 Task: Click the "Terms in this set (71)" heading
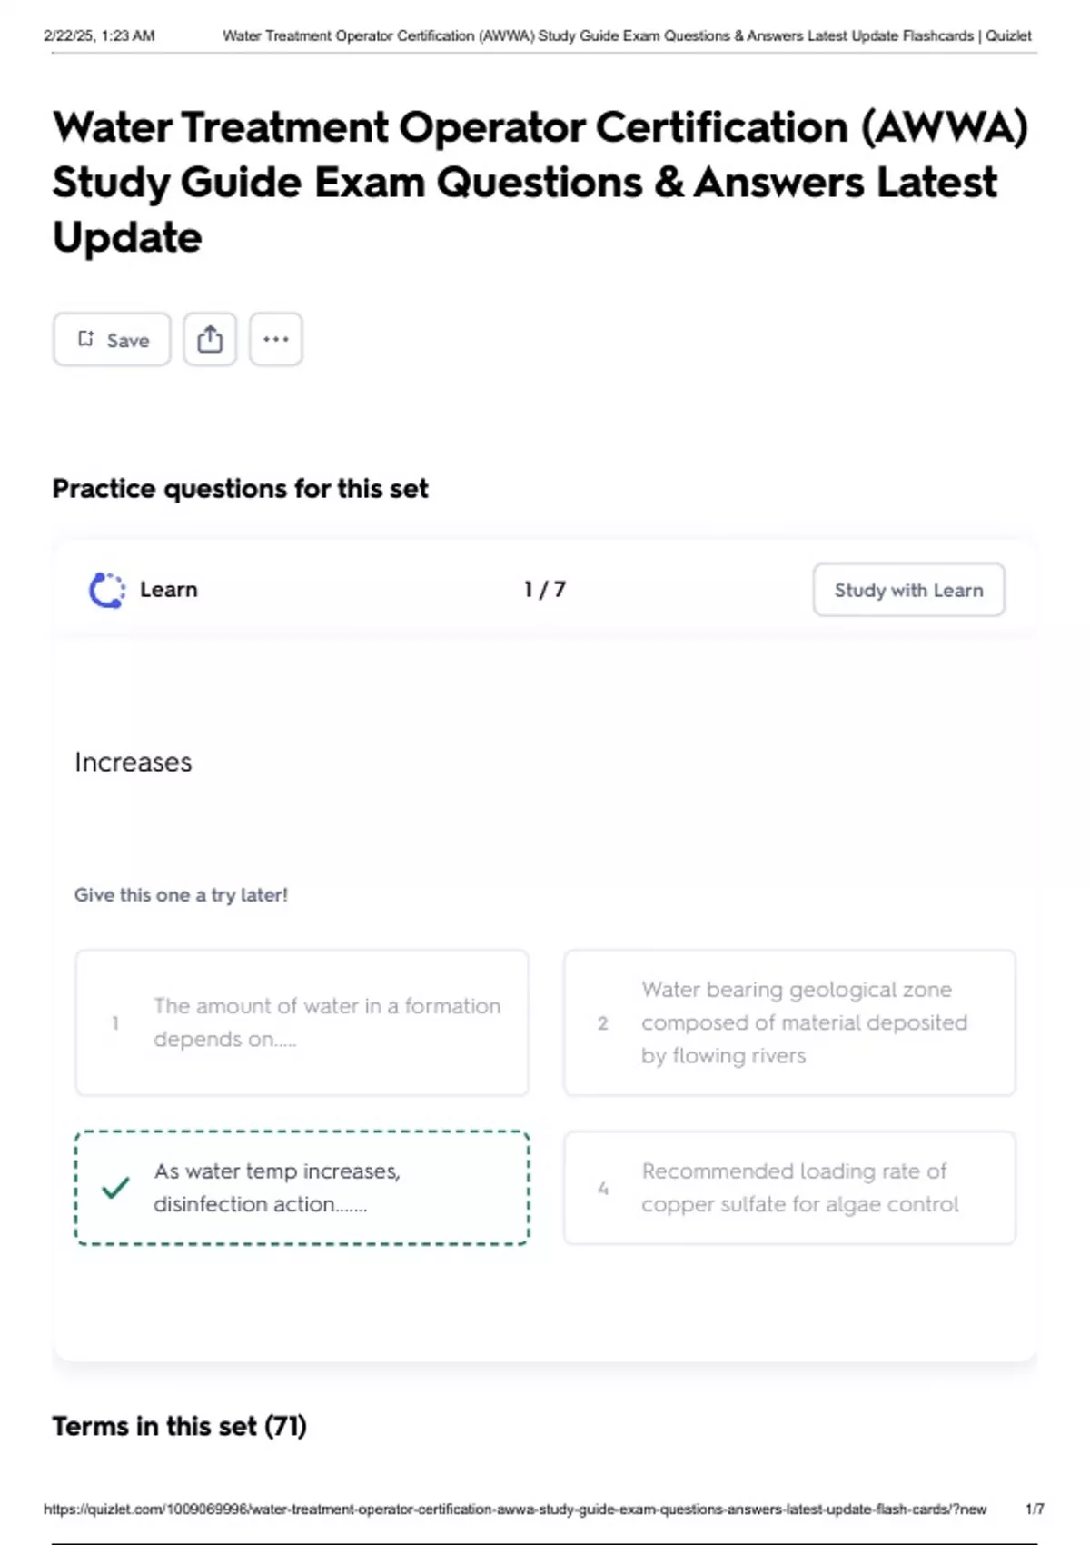click(x=179, y=1426)
